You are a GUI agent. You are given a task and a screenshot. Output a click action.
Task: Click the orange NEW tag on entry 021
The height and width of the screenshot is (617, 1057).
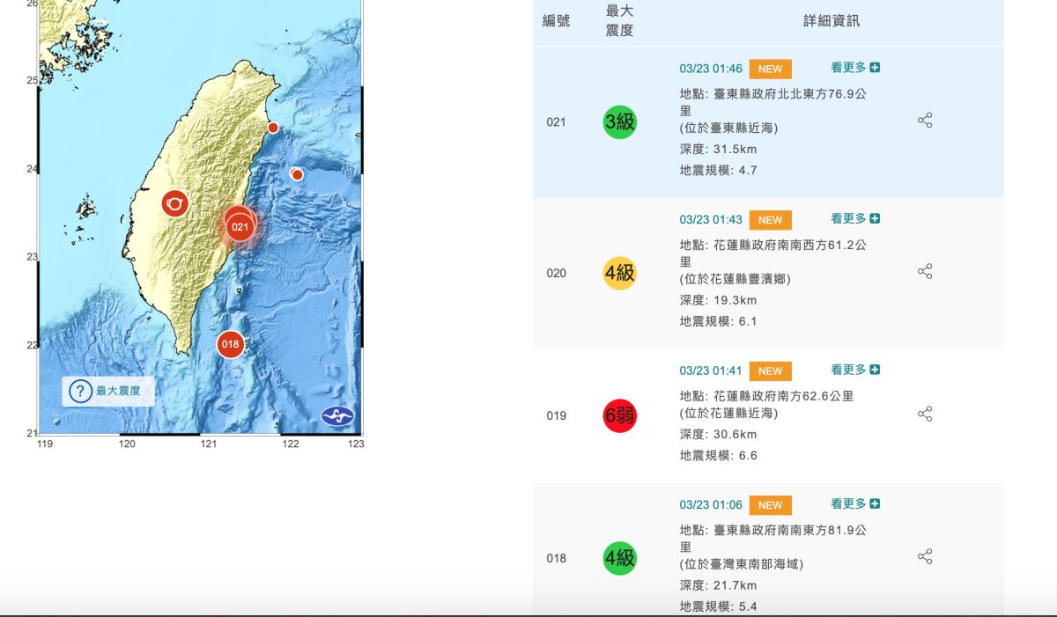[770, 69]
